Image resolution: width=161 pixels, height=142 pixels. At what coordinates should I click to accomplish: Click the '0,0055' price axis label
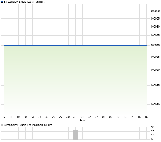pyautogui.click(x=155, y=18)
